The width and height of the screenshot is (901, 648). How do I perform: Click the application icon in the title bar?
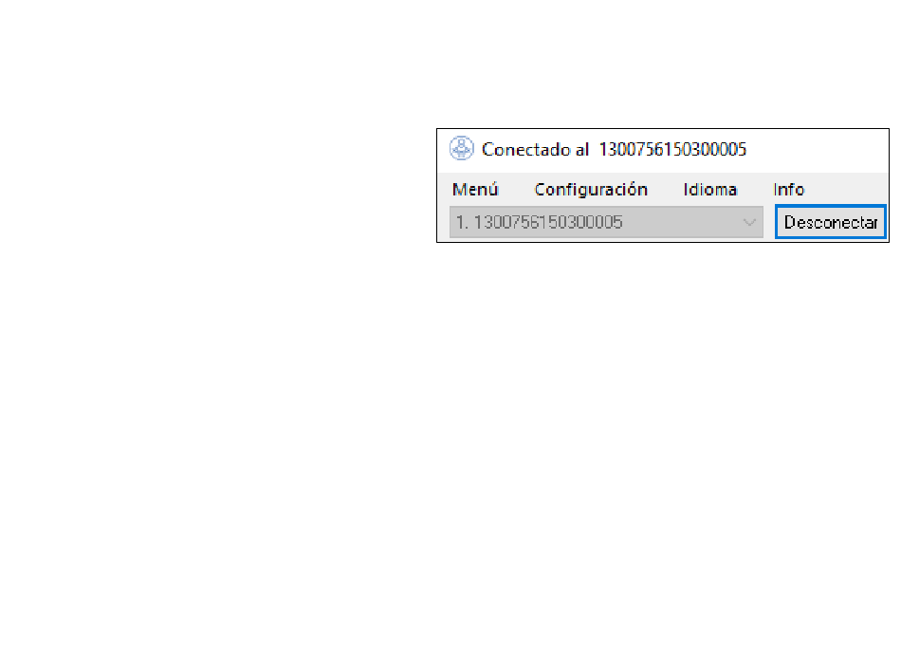[x=461, y=148]
